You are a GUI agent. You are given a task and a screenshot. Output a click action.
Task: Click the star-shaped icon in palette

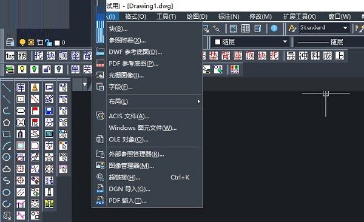tap(49, 157)
